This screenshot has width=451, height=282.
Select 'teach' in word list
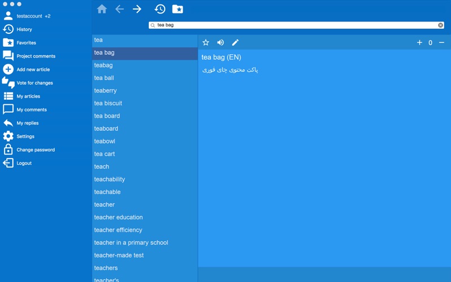(x=145, y=166)
